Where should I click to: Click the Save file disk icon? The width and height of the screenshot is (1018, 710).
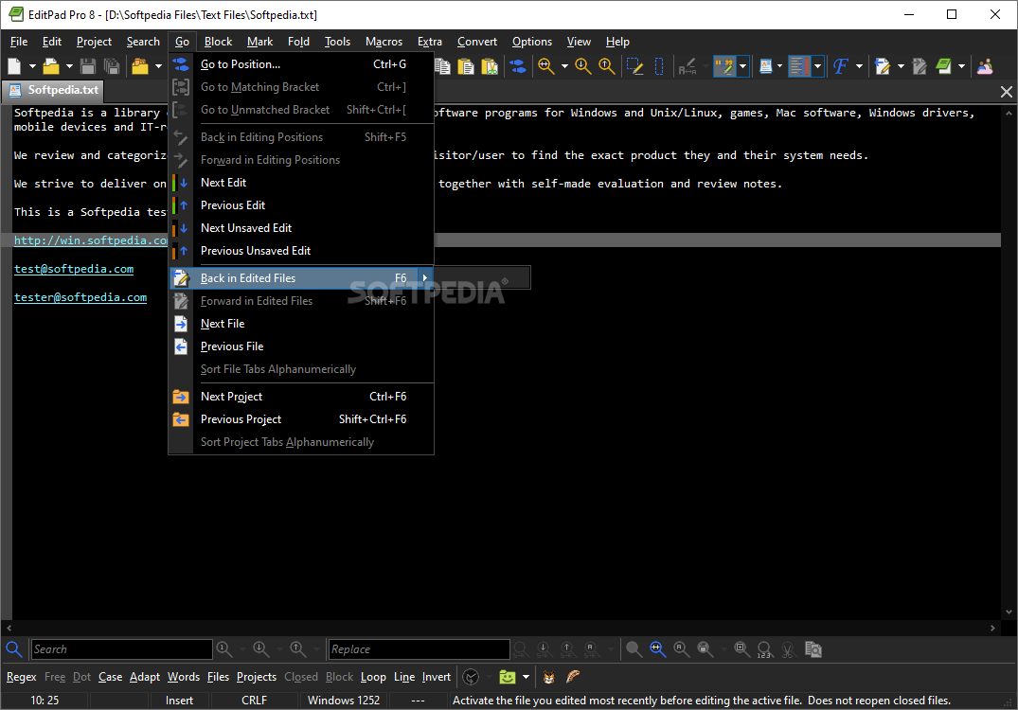(88, 66)
